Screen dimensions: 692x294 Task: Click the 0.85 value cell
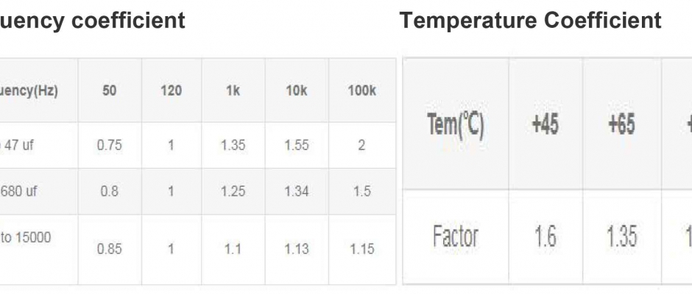(109, 249)
